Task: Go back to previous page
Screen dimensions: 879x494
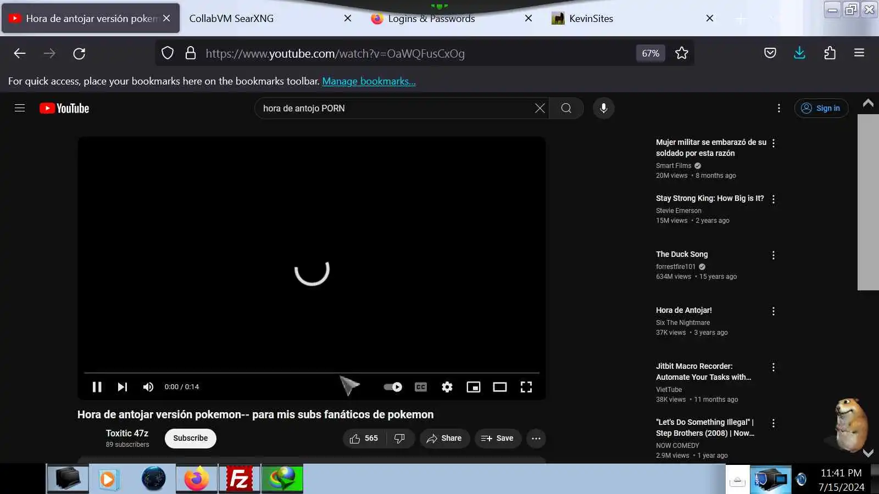Action: pyautogui.click(x=20, y=53)
